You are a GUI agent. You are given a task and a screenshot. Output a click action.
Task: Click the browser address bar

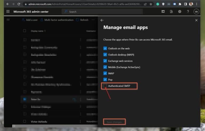(x=85, y=4)
